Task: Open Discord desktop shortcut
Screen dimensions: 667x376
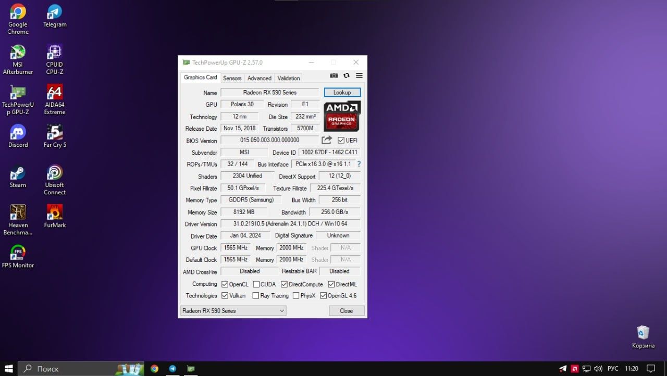Action: point(18,136)
